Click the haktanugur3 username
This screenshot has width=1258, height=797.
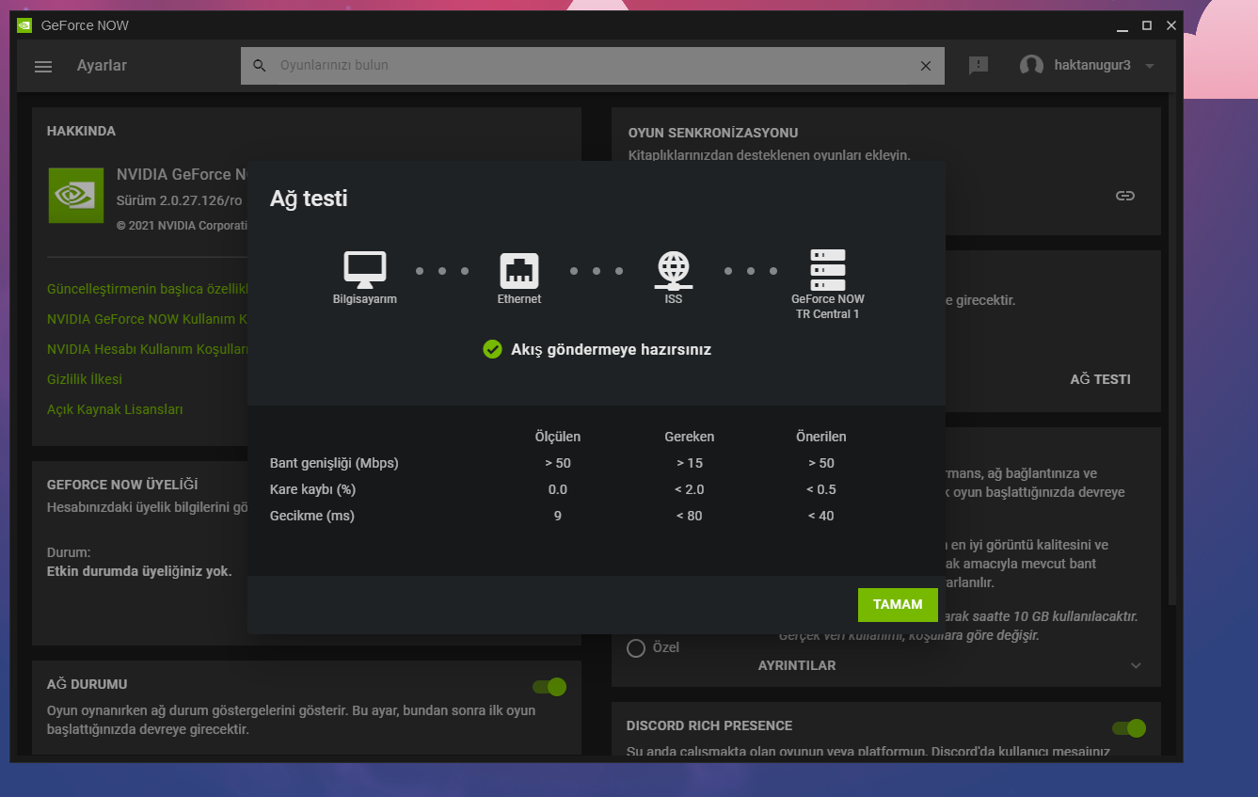(x=1092, y=65)
